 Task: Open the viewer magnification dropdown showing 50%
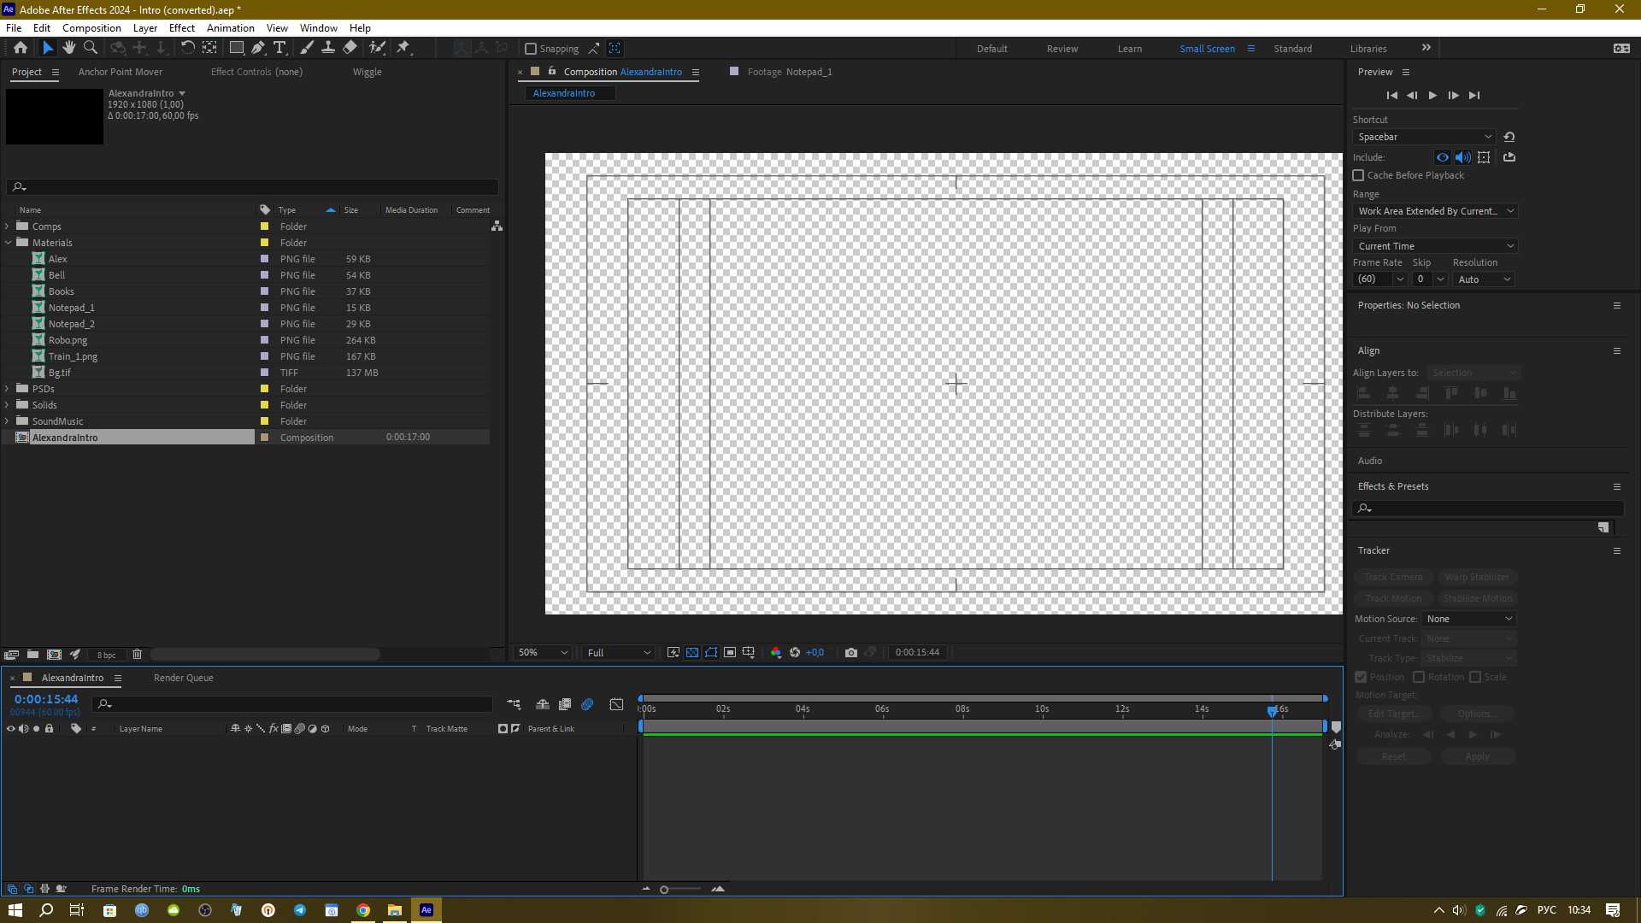tap(542, 652)
